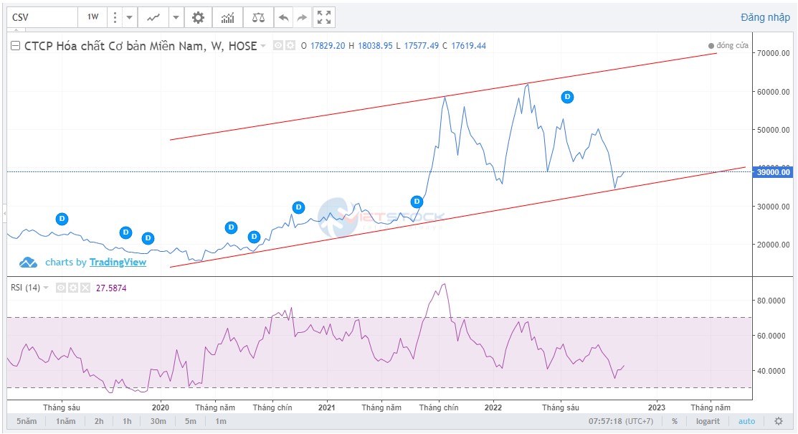
Task: Click the redo arrow in toolbar
Action: (302, 17)
